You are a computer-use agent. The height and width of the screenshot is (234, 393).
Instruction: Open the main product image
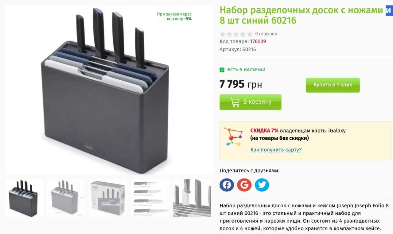click(x=109, y=90)
